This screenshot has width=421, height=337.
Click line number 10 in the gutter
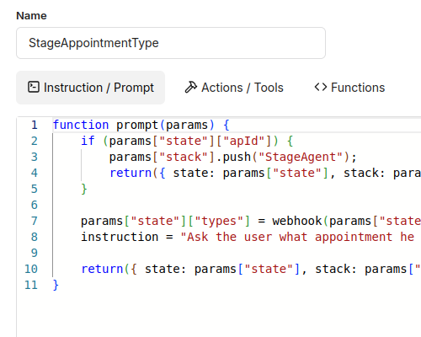(31, 269)
